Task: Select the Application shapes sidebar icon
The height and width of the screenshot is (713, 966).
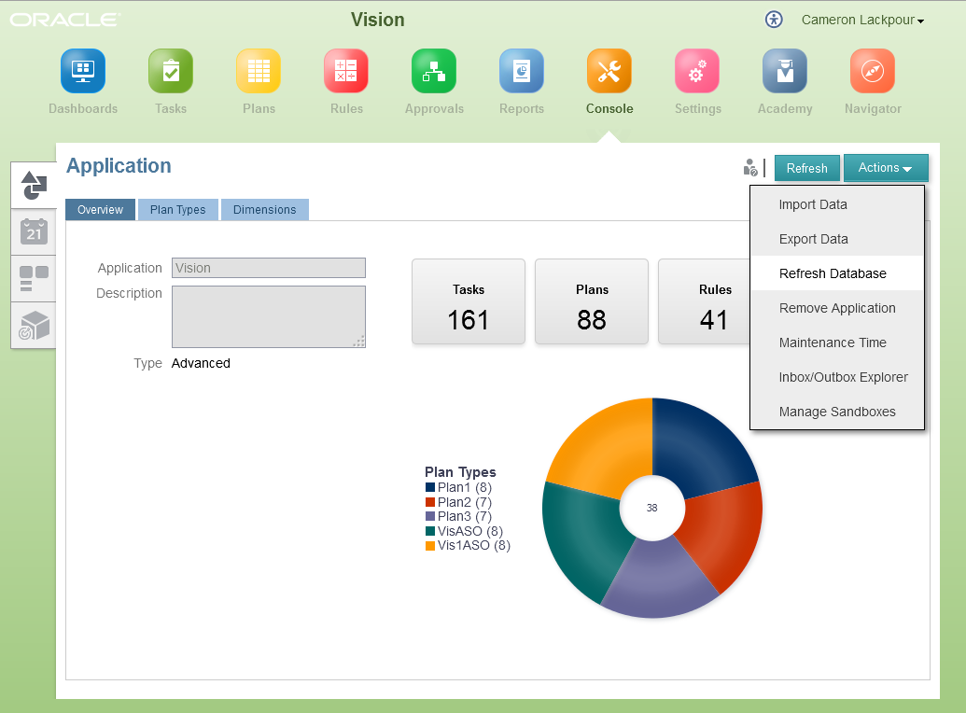Action: point(34,185)
